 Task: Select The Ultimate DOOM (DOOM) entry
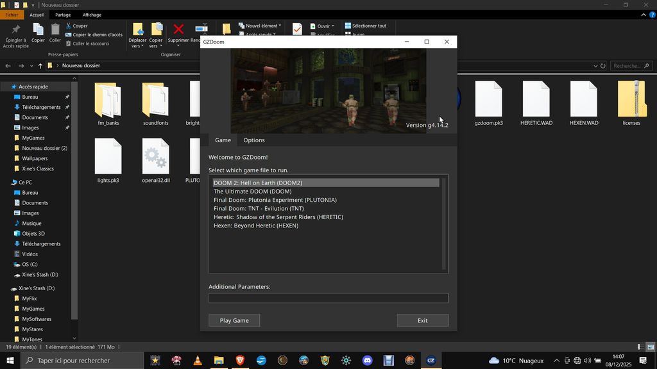pos(326,191)
